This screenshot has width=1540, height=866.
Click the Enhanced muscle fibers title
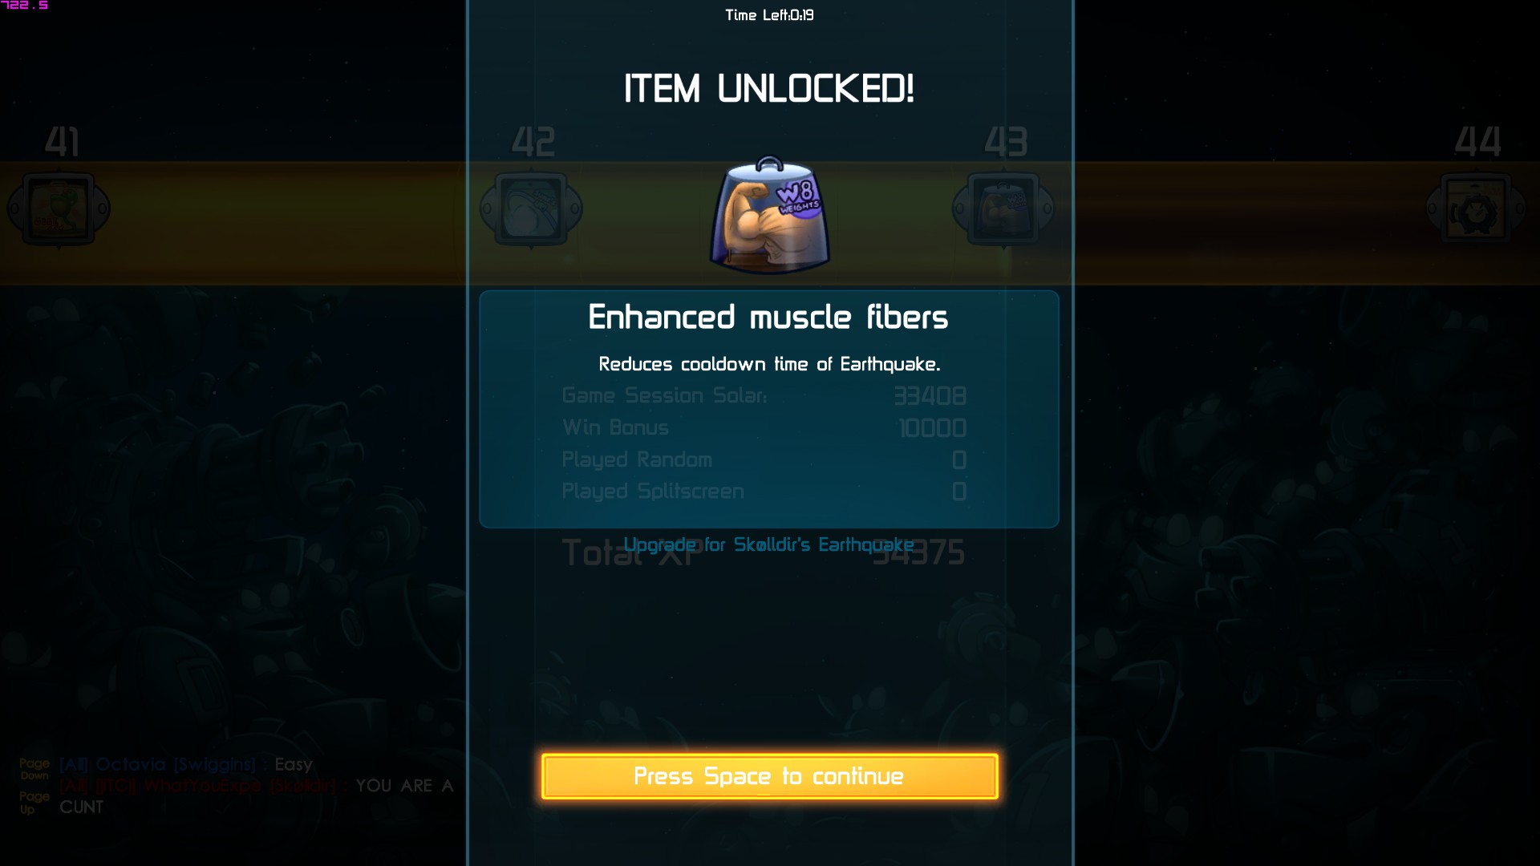tap(768, 318)
